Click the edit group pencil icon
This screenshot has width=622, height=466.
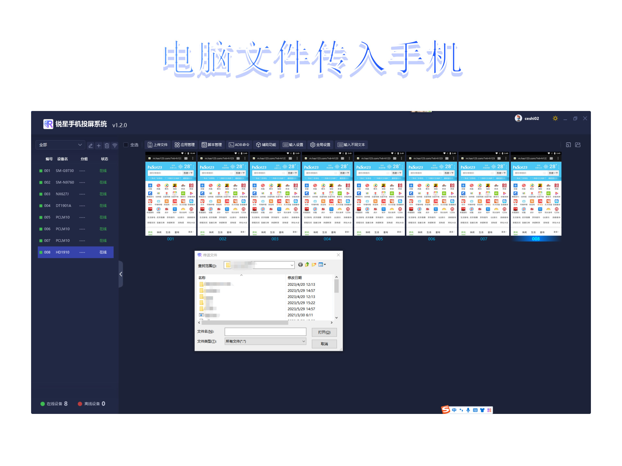click(x=91, y=146)
